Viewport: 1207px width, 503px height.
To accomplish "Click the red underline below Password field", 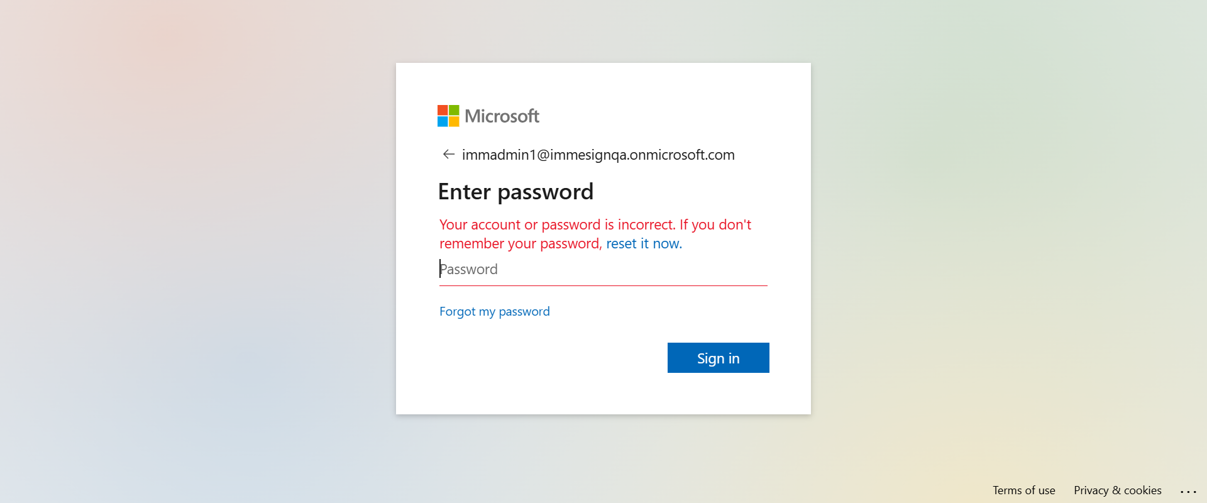I will (602, 285).
